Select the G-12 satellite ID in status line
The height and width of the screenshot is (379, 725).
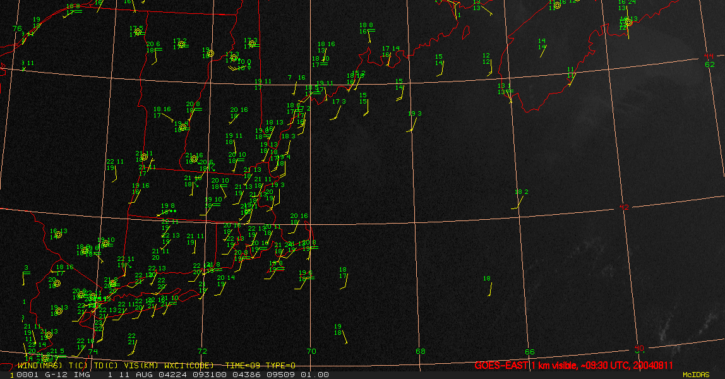(56, 375)
